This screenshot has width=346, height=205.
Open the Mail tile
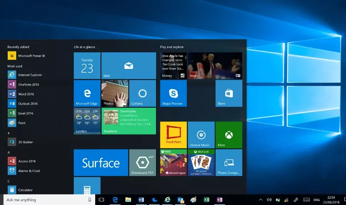(129, 66)
